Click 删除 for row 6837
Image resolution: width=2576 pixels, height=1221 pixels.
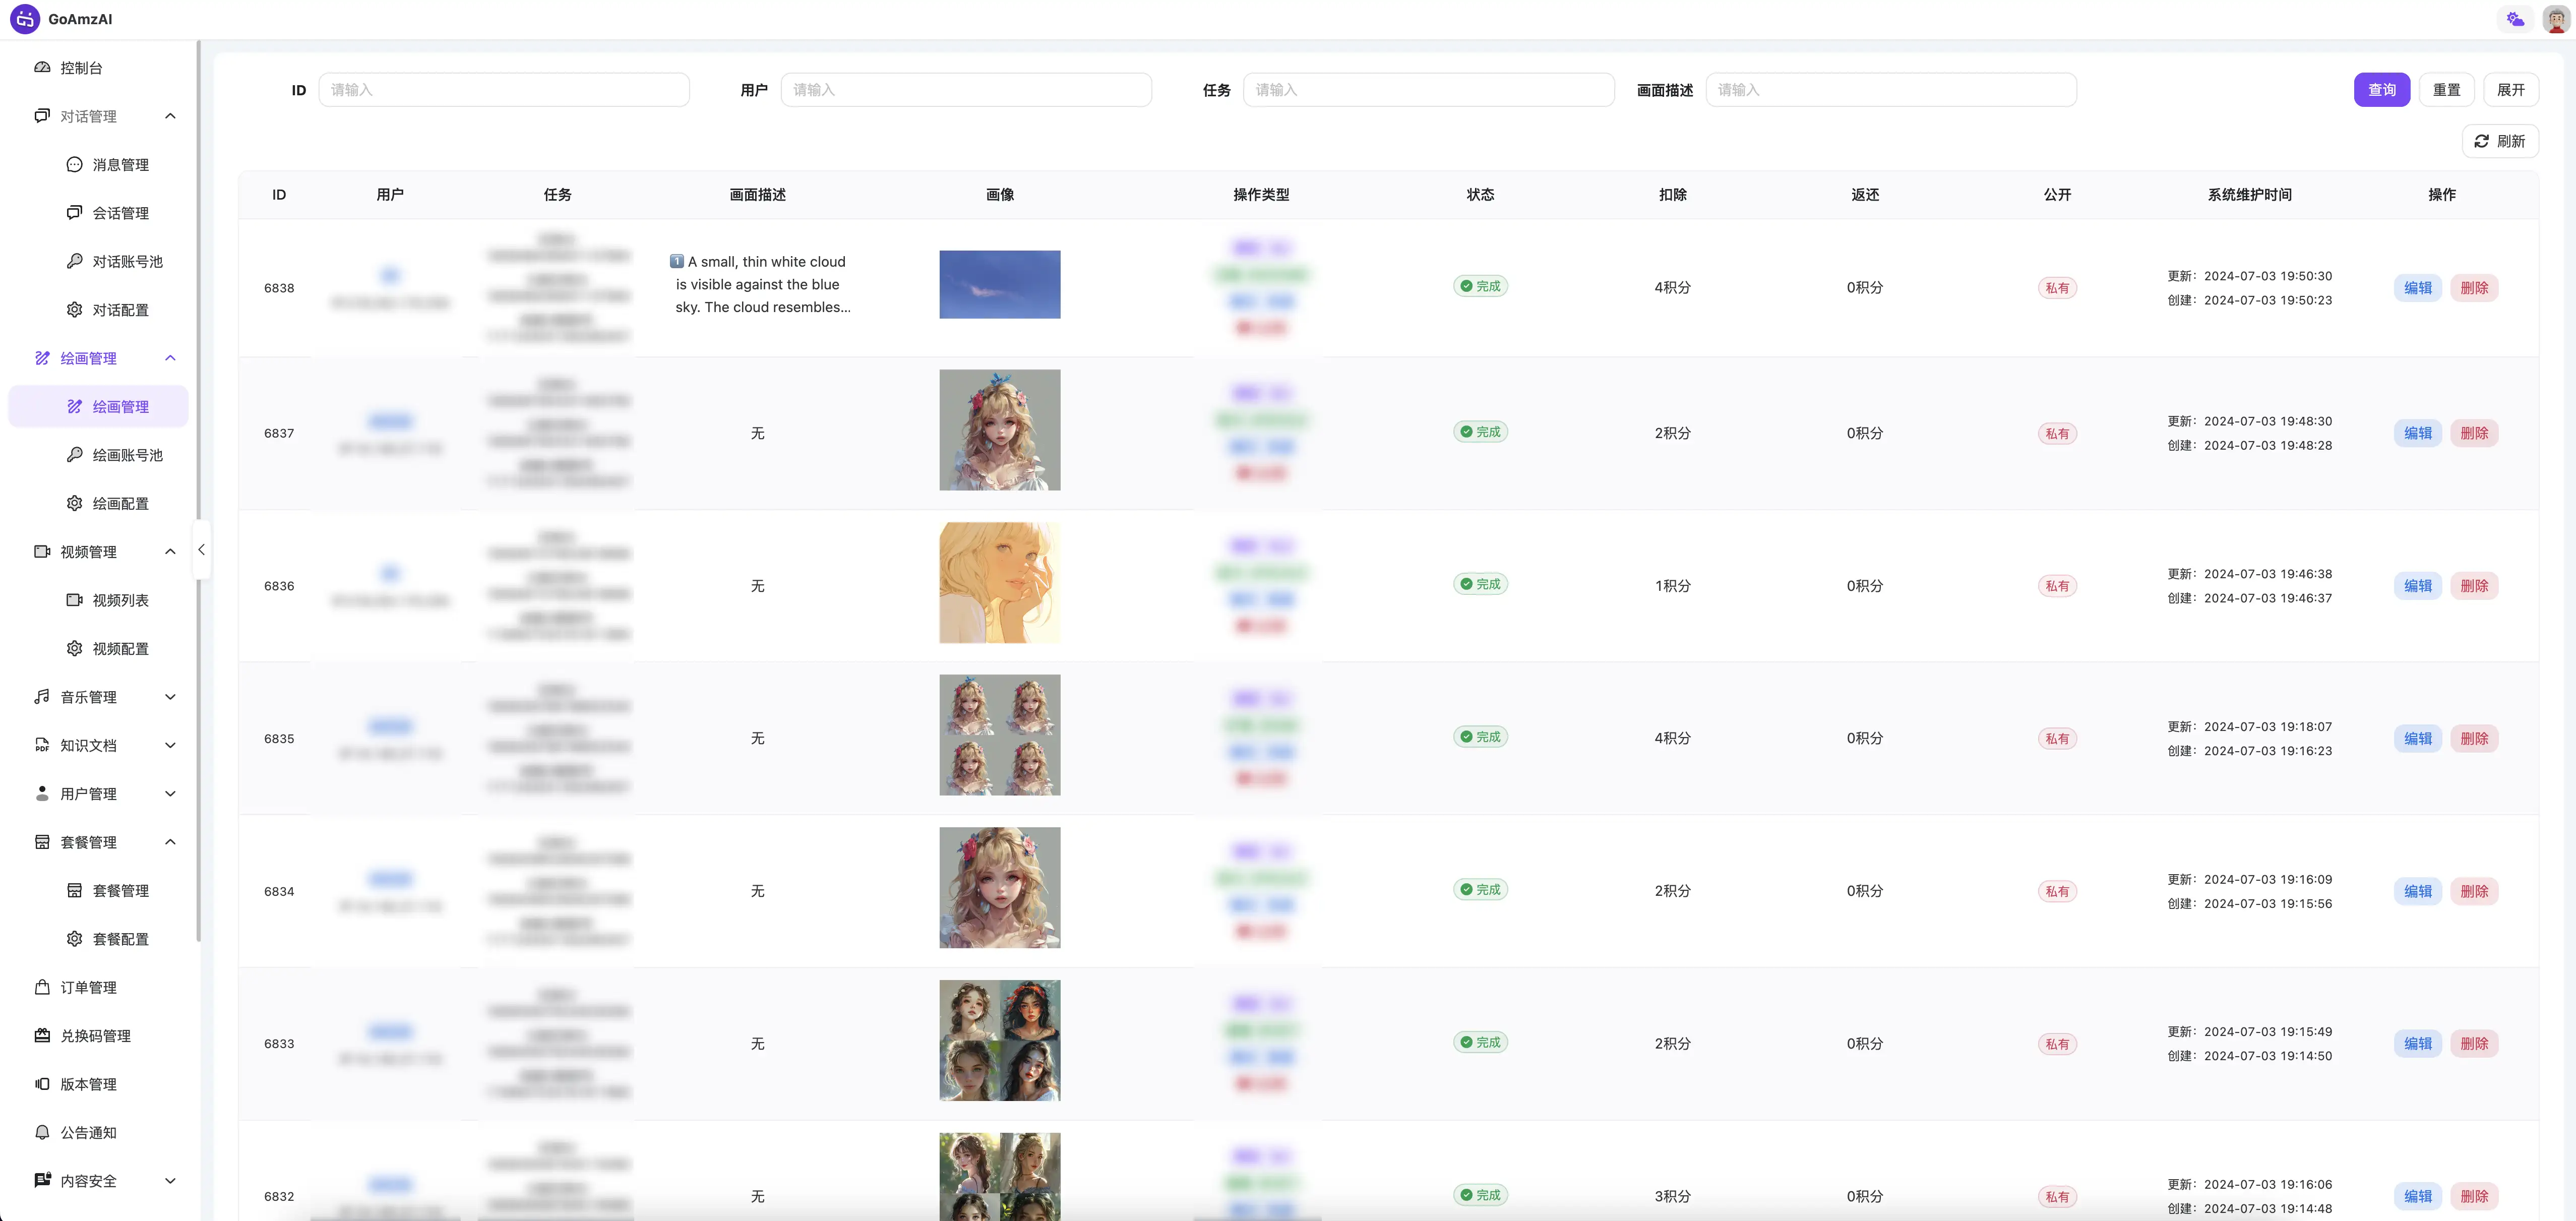tap(2474, 433)
